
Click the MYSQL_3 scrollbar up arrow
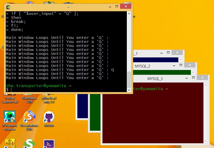tap(205, 85)
